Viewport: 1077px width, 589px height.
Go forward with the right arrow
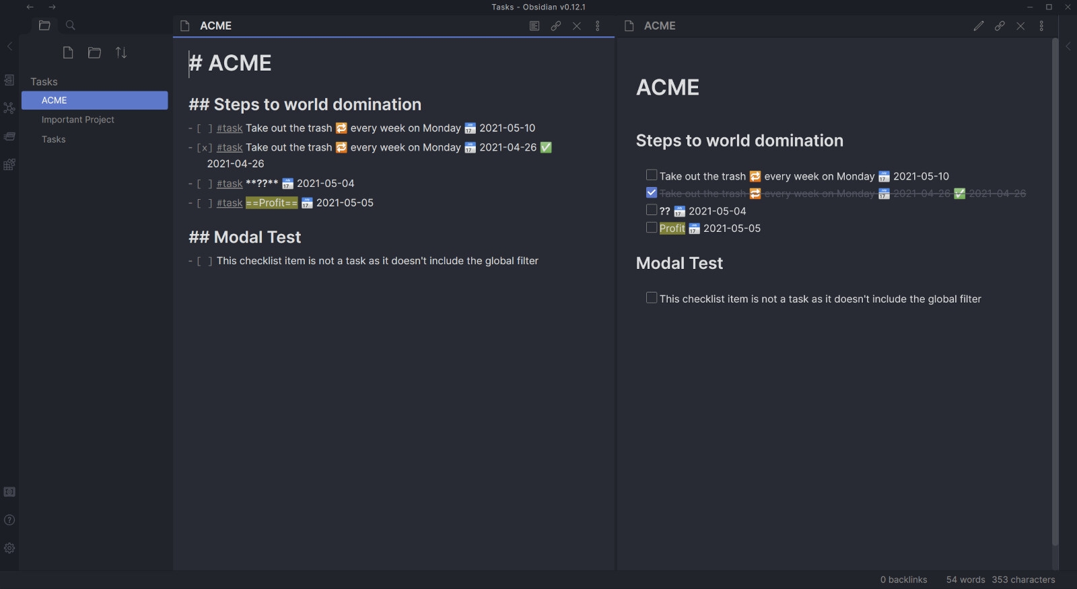(52, 7)
